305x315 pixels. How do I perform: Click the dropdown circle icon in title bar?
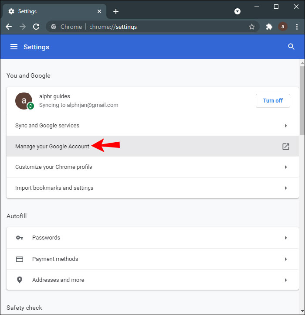[x=237, y=11]
